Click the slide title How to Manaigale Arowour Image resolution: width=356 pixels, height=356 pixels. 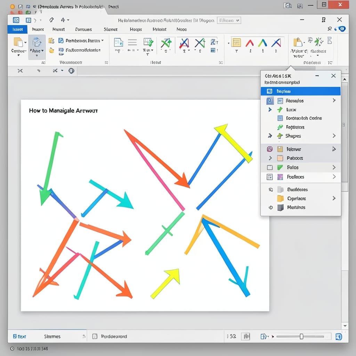[x=63, y=111]
